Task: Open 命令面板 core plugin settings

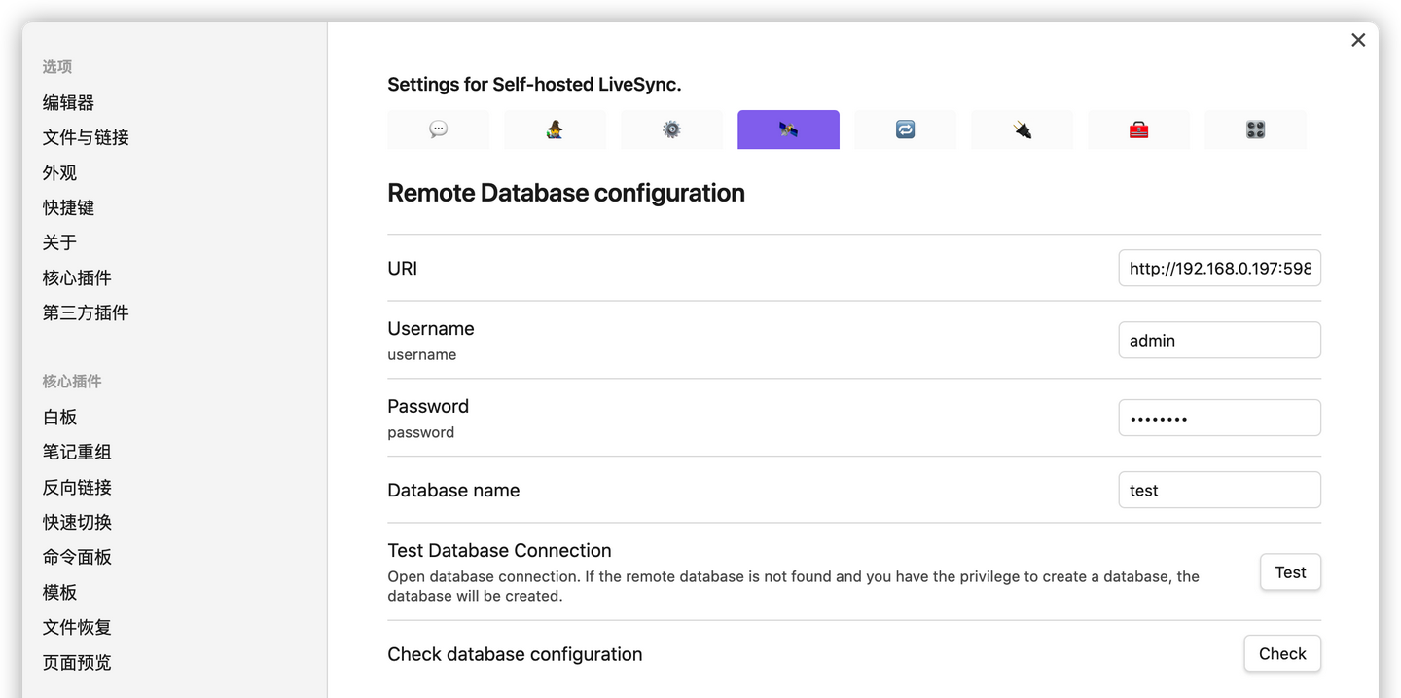Action: click(x=77, y=558)
